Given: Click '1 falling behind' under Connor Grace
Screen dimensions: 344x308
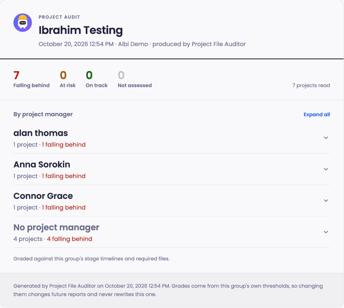Looking at the screenshot, I should point(64,208).
